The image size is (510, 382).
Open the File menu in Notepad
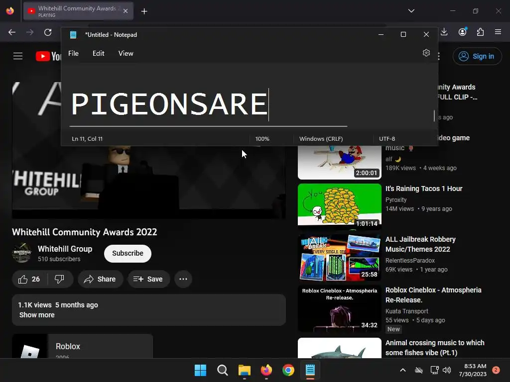coord(74,53)
